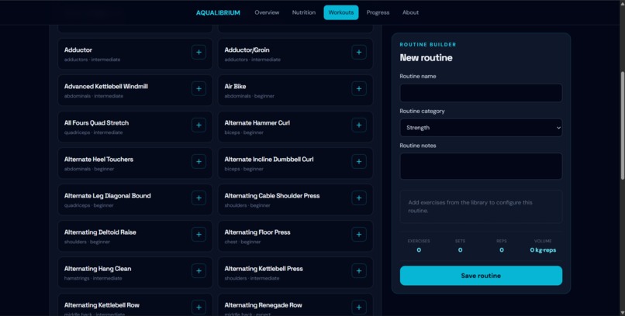Open the About page tab
The image size is (625, 316).
[410, 12]
